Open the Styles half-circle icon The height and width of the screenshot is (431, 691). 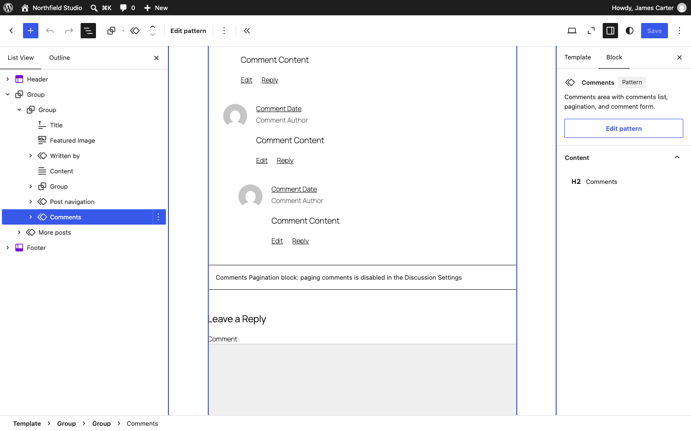[x=630, y=31]
